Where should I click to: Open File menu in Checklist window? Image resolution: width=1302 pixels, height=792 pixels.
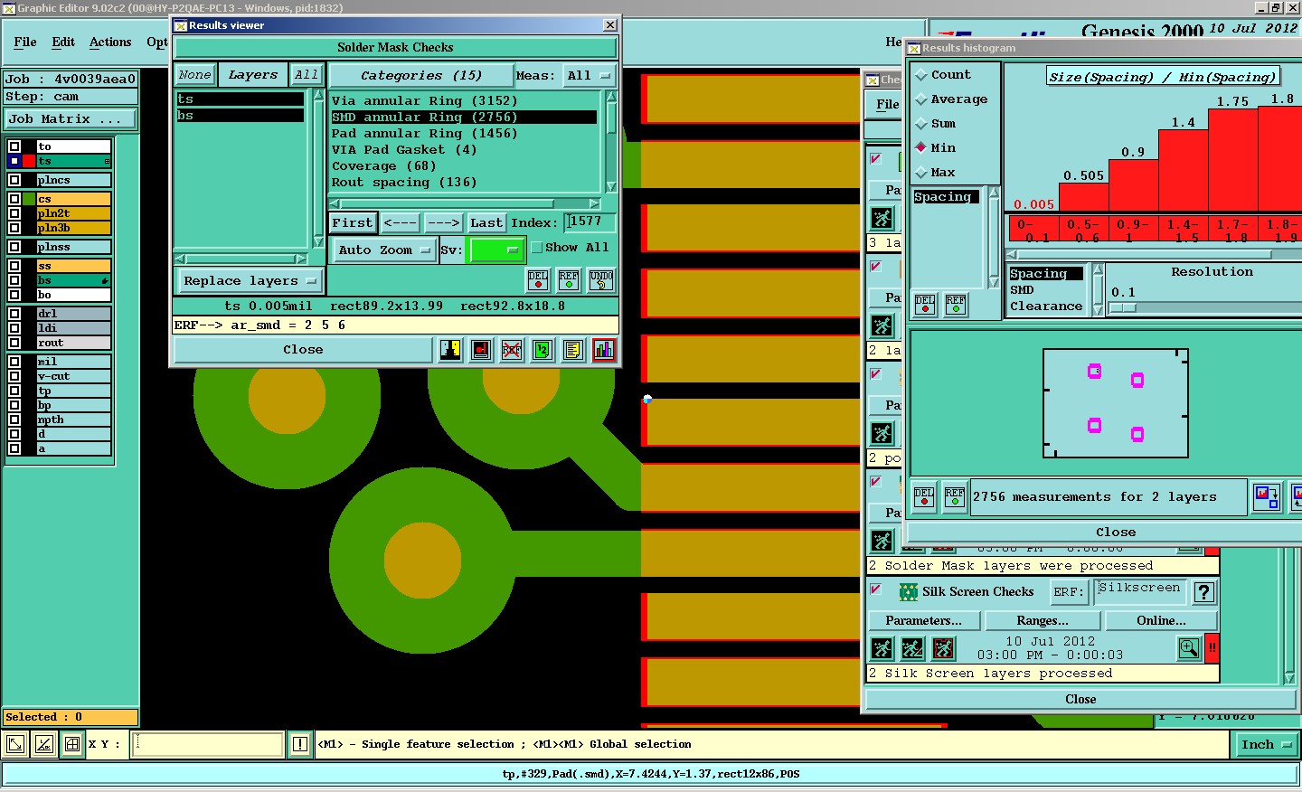coord(887,105)
